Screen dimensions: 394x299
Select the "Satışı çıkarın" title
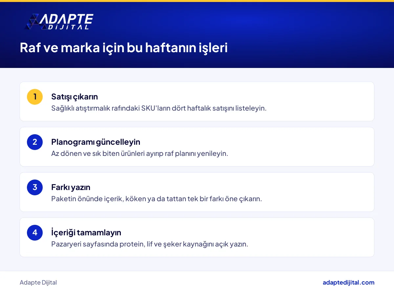(x=75, y=97)
